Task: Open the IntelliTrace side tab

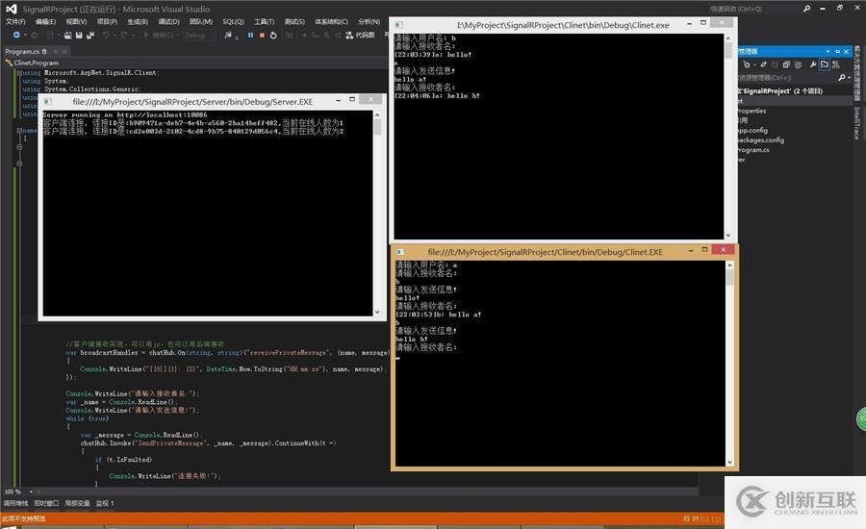Action: point(856,122)
